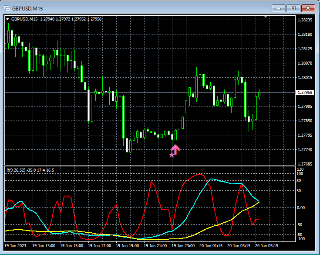
Task: Click the 1.27740 price scale label
Action: (x=305, y=150)
